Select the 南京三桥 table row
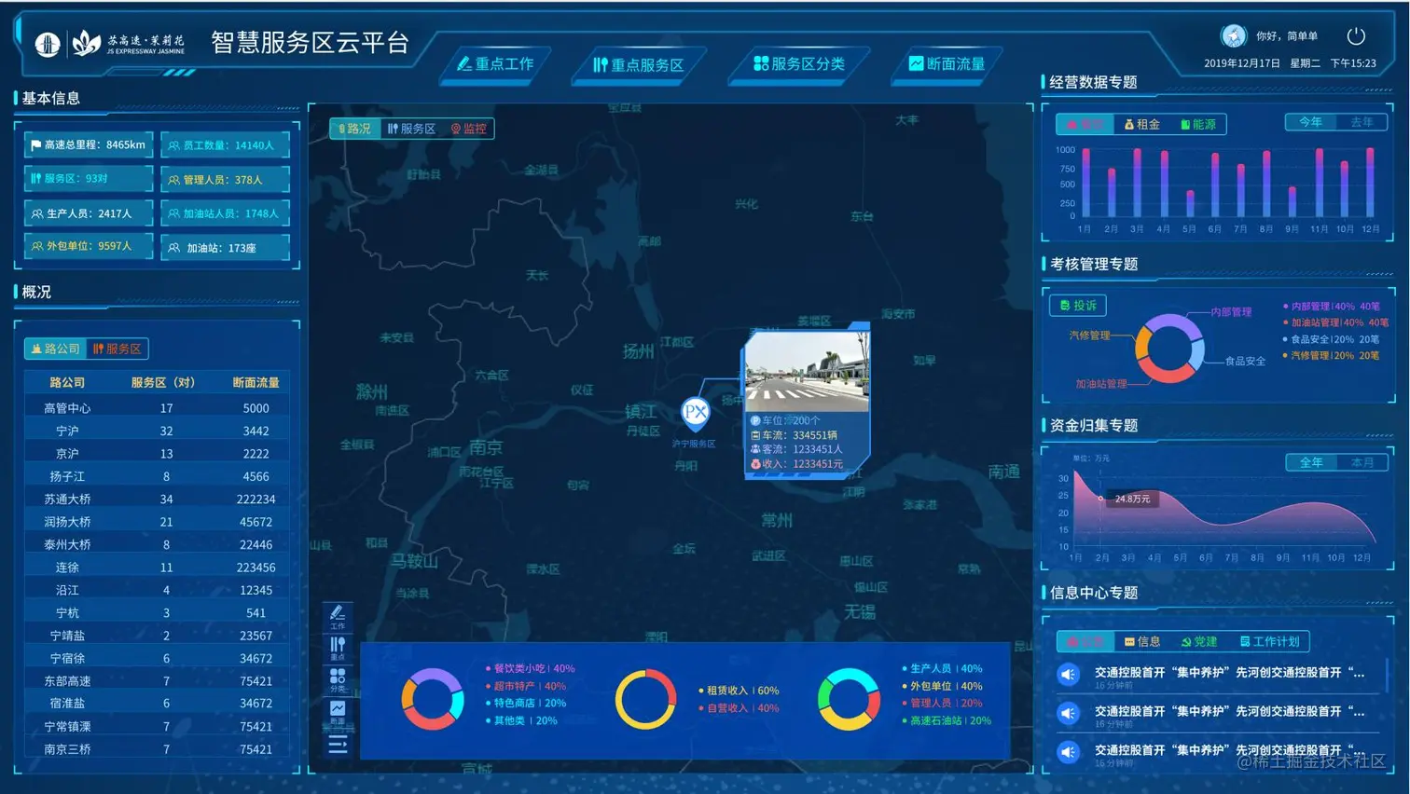The height and width of the screenshot is (794, 1410). click(159, 749)
